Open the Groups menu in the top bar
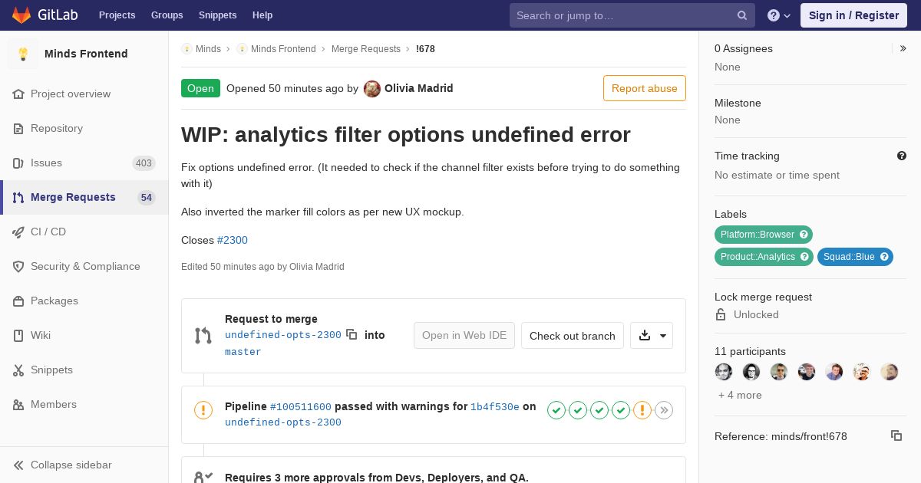Screen dimensions: 921x483 click(x=167, y=15)
